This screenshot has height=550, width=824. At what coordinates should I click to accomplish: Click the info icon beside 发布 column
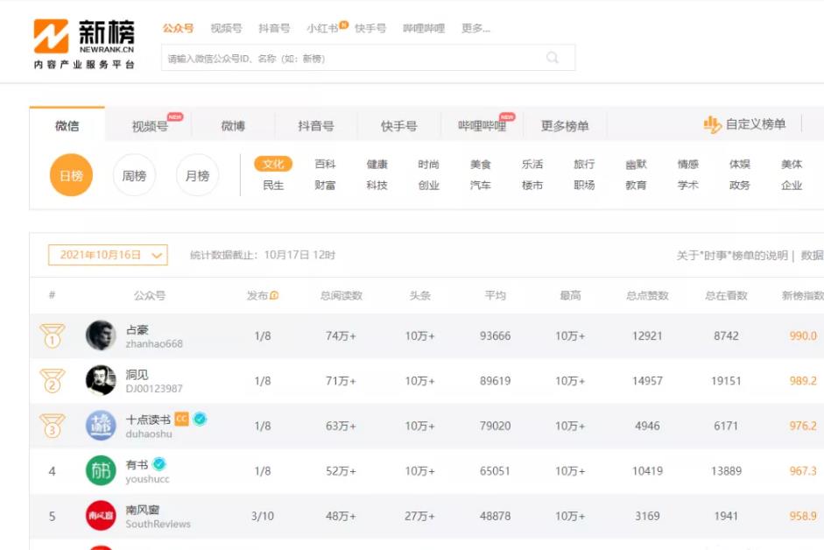point(274,295)
